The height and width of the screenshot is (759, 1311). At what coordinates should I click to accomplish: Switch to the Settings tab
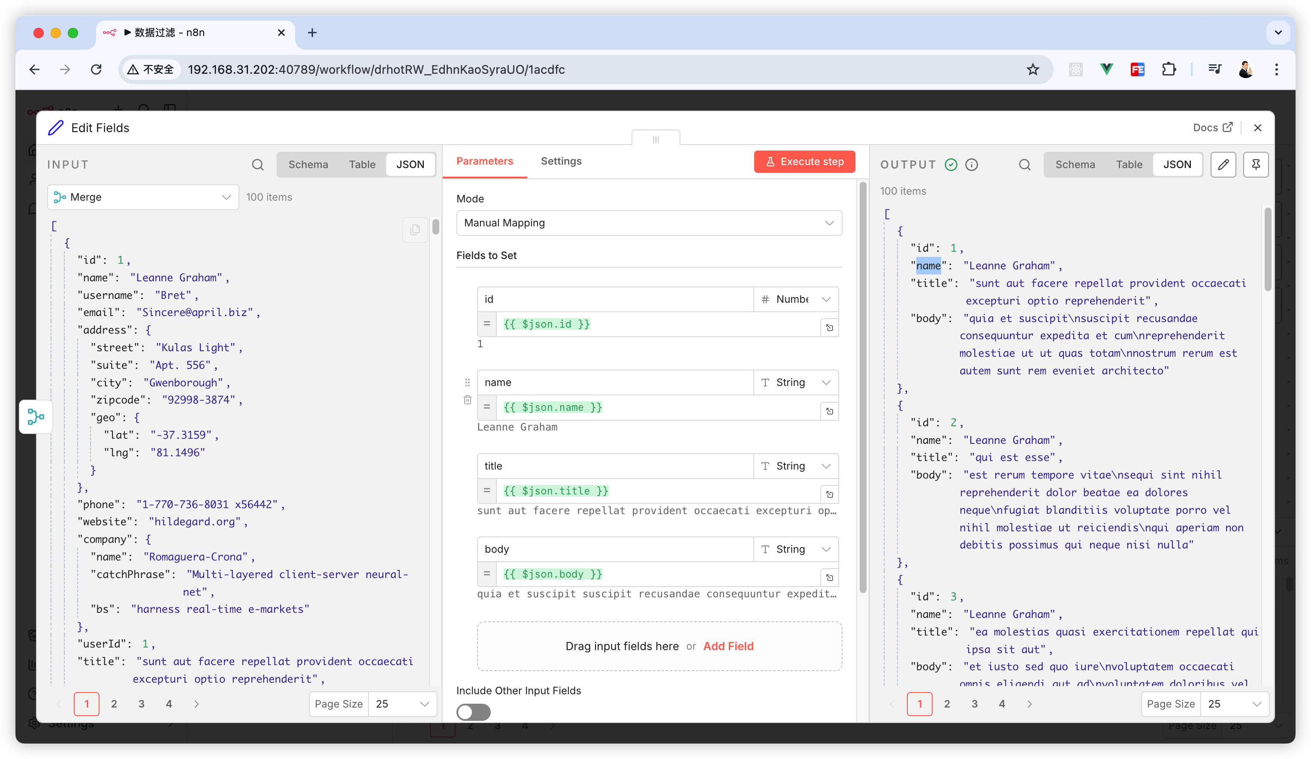tap(561, 161)
